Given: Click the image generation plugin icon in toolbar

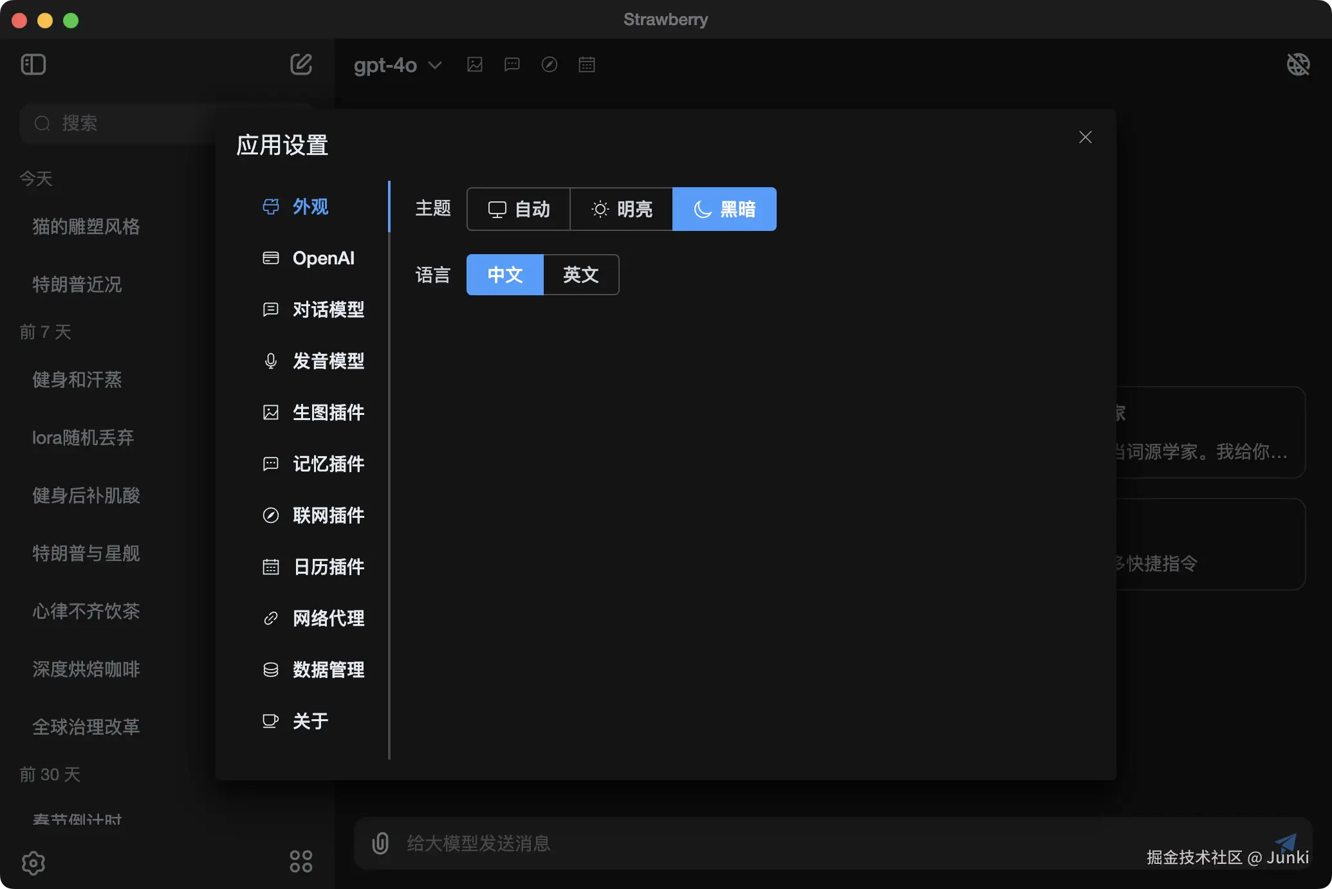Looking at the screenshot, I should point(475,64).
